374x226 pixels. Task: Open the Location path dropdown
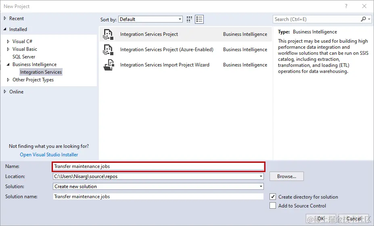tap(261, 176)
